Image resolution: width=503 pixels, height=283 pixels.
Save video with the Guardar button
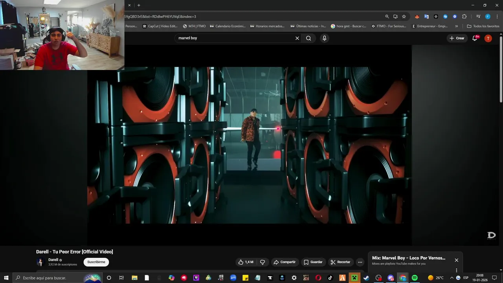coord(313,262)
